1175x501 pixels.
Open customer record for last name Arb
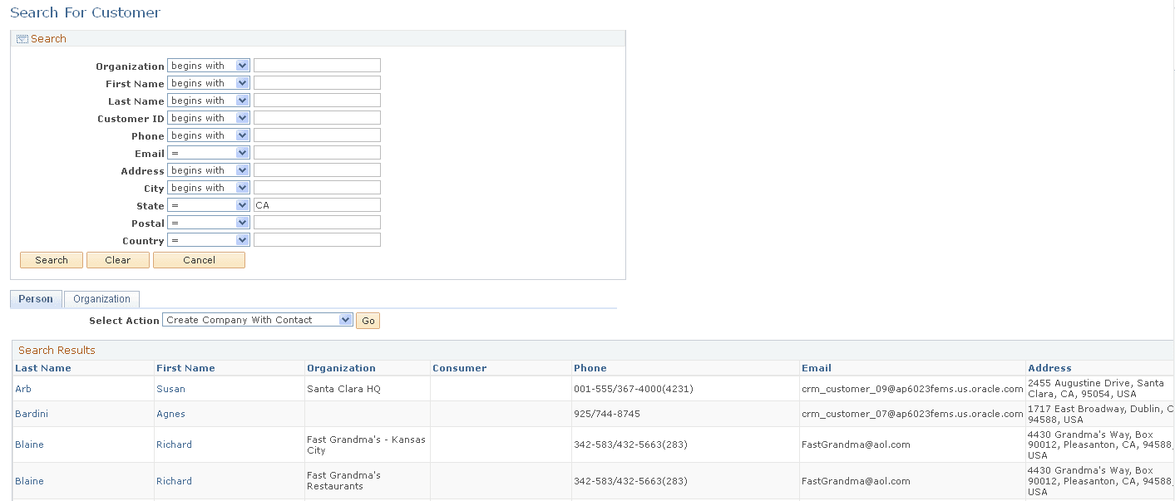pos(22,388)
